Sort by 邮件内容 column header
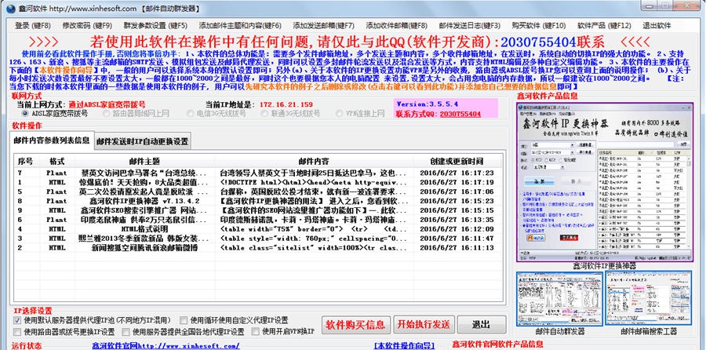This screenshot has height=350, width=706. pos(313,161)
